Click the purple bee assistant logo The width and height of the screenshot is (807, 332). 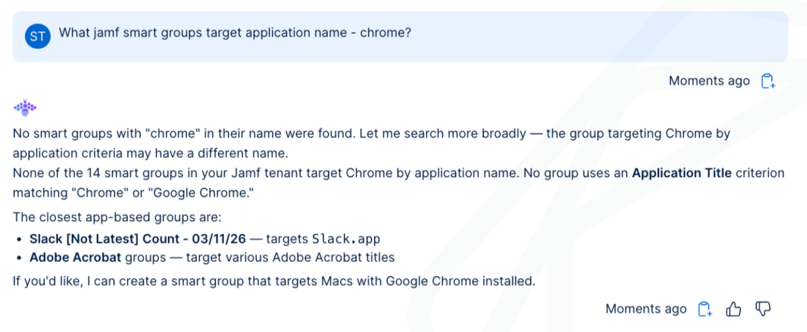point(25,108)
